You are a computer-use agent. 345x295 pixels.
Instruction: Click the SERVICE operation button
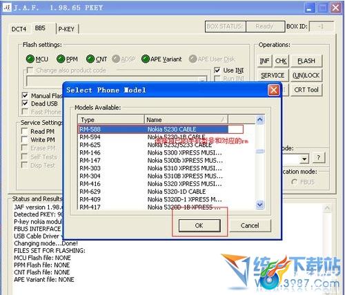[273, 75]
